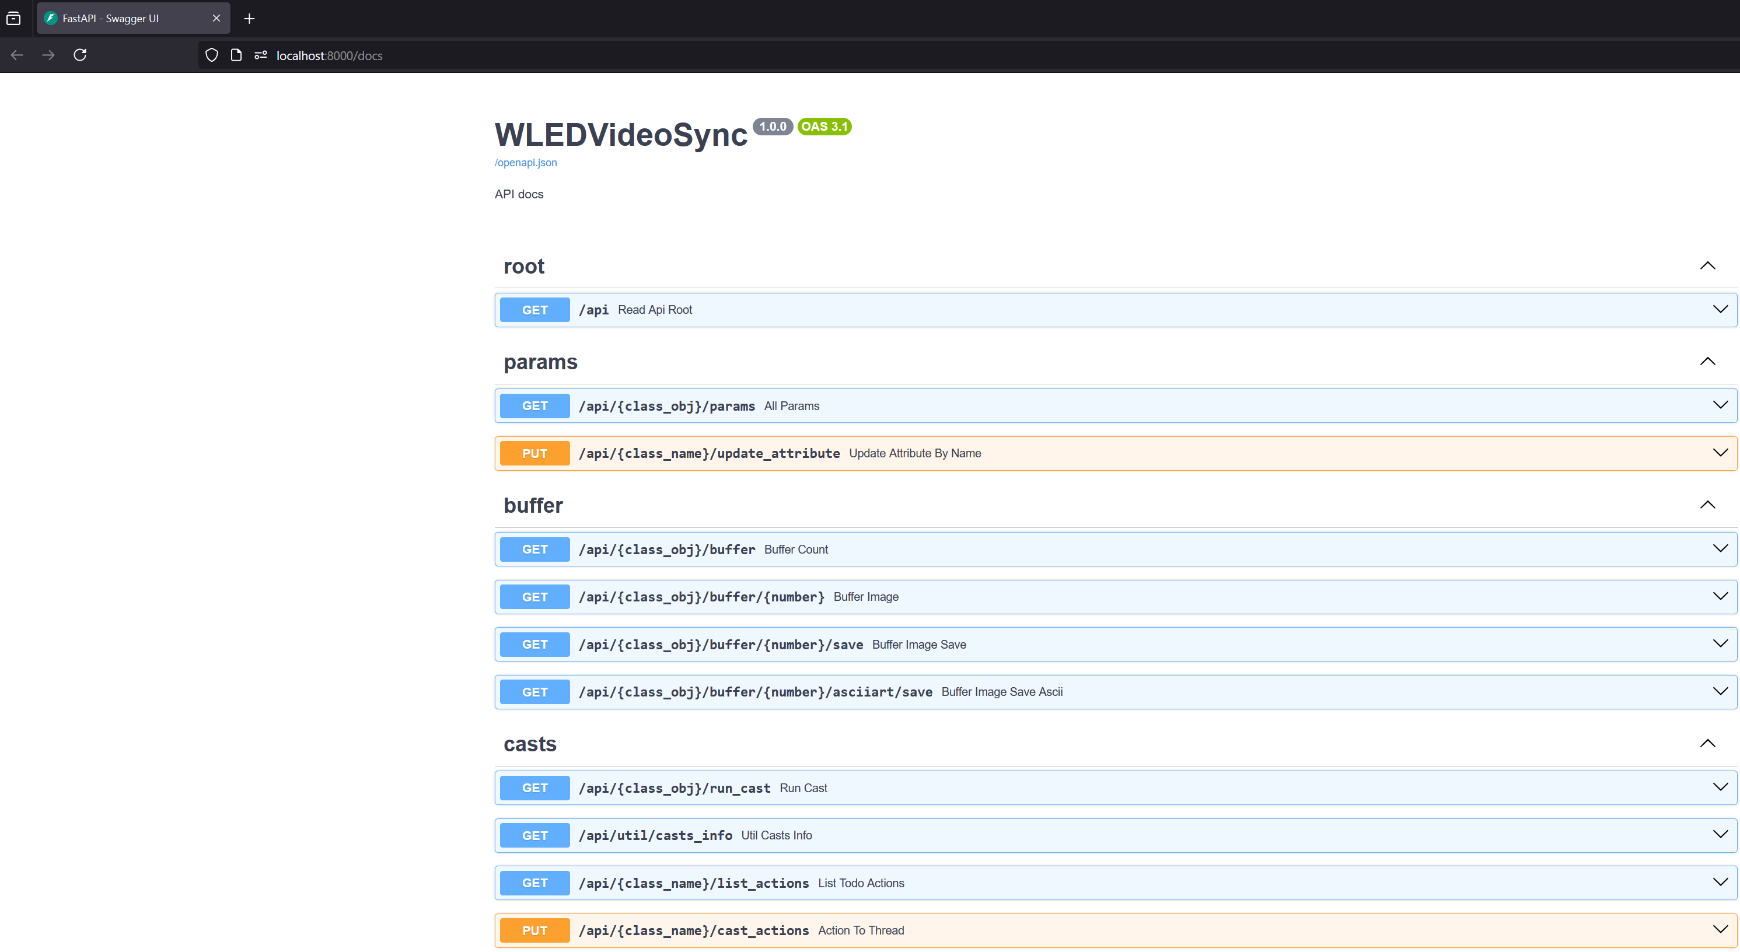Click GET button for casts_info
The width and height of the screenshot is (1740, 952).
point(535,835)
